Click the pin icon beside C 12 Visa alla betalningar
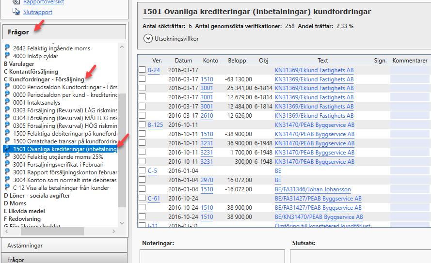 (x=7, y=187)
